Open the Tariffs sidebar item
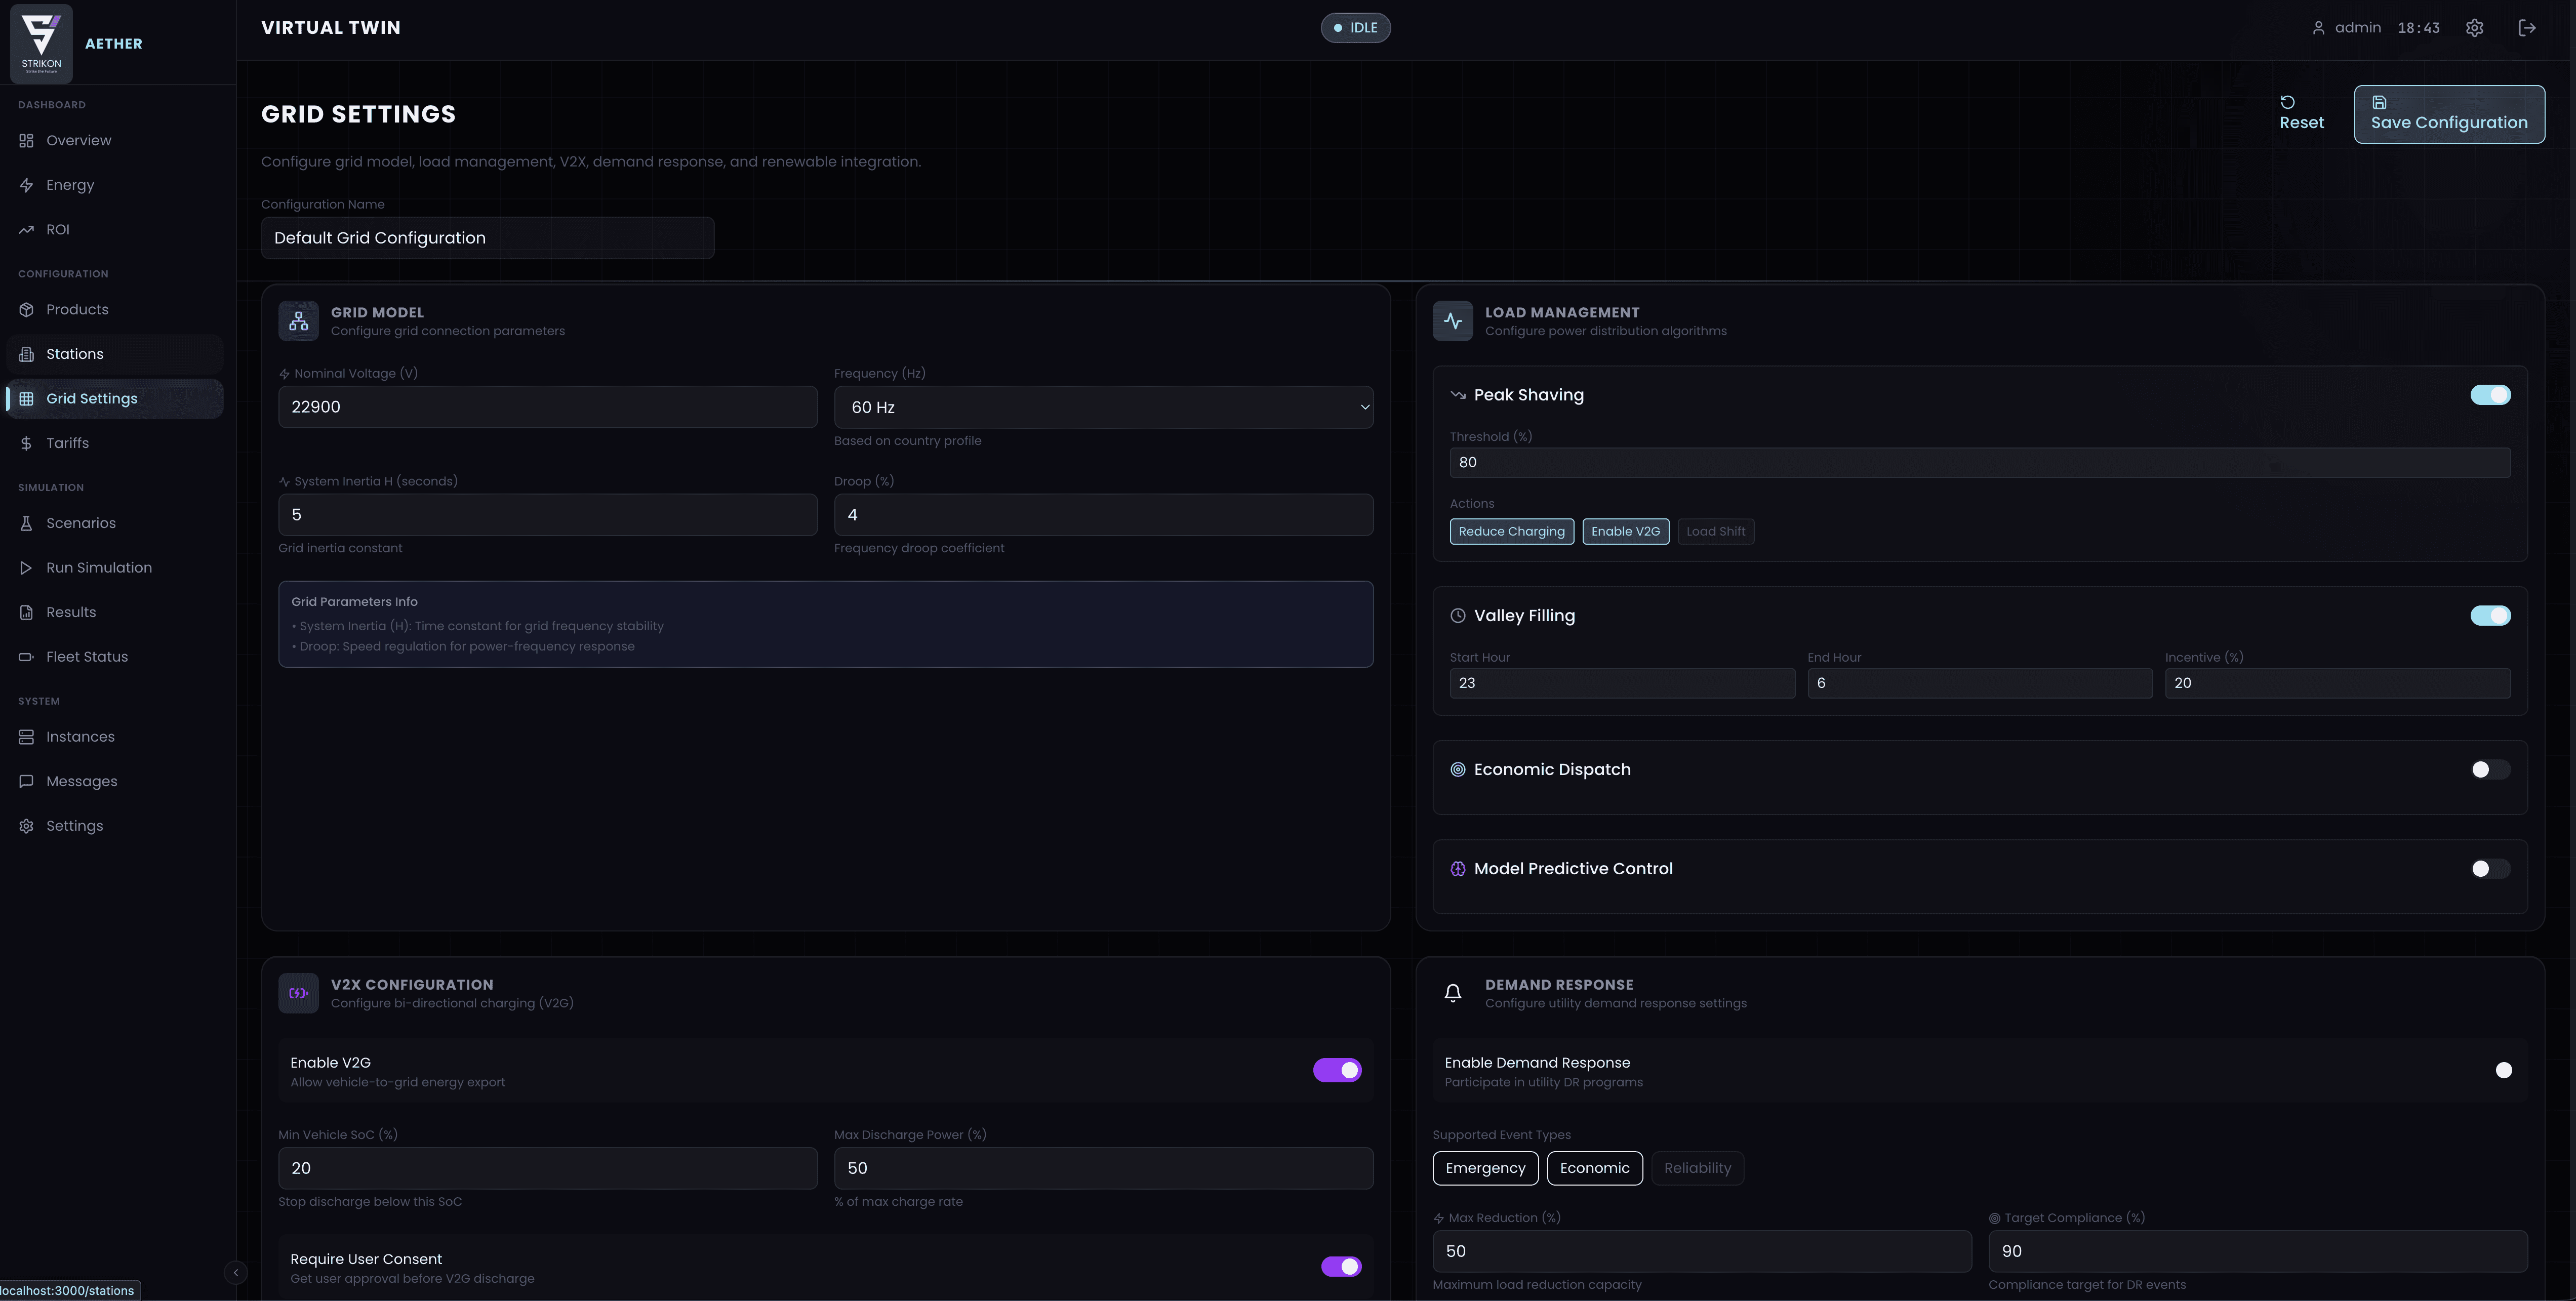Screen dimensions: 2576x1301 point(67,443)
